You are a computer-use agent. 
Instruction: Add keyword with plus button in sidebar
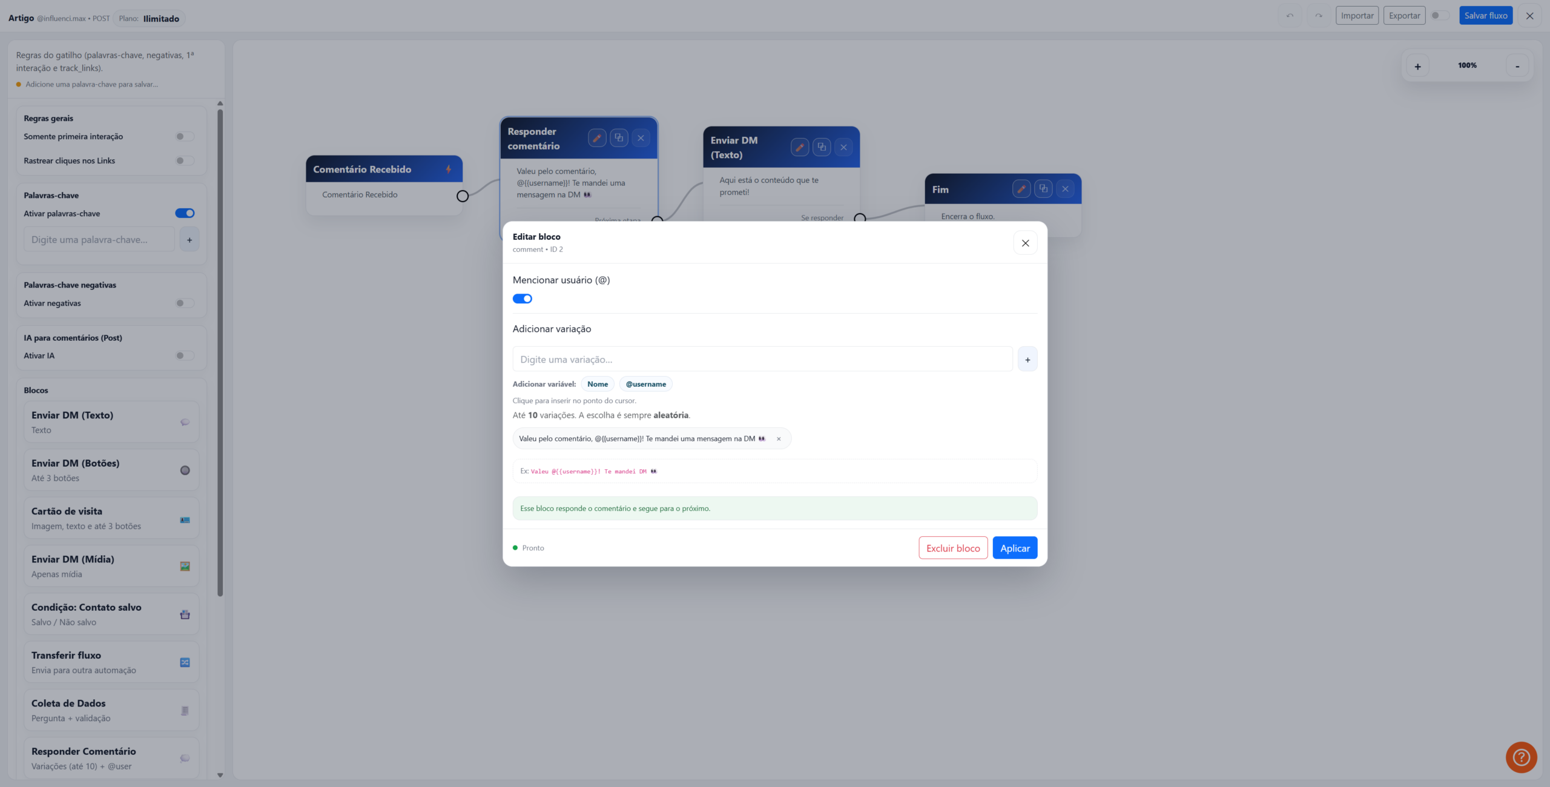pyautogui.click(x=190, y=240)
